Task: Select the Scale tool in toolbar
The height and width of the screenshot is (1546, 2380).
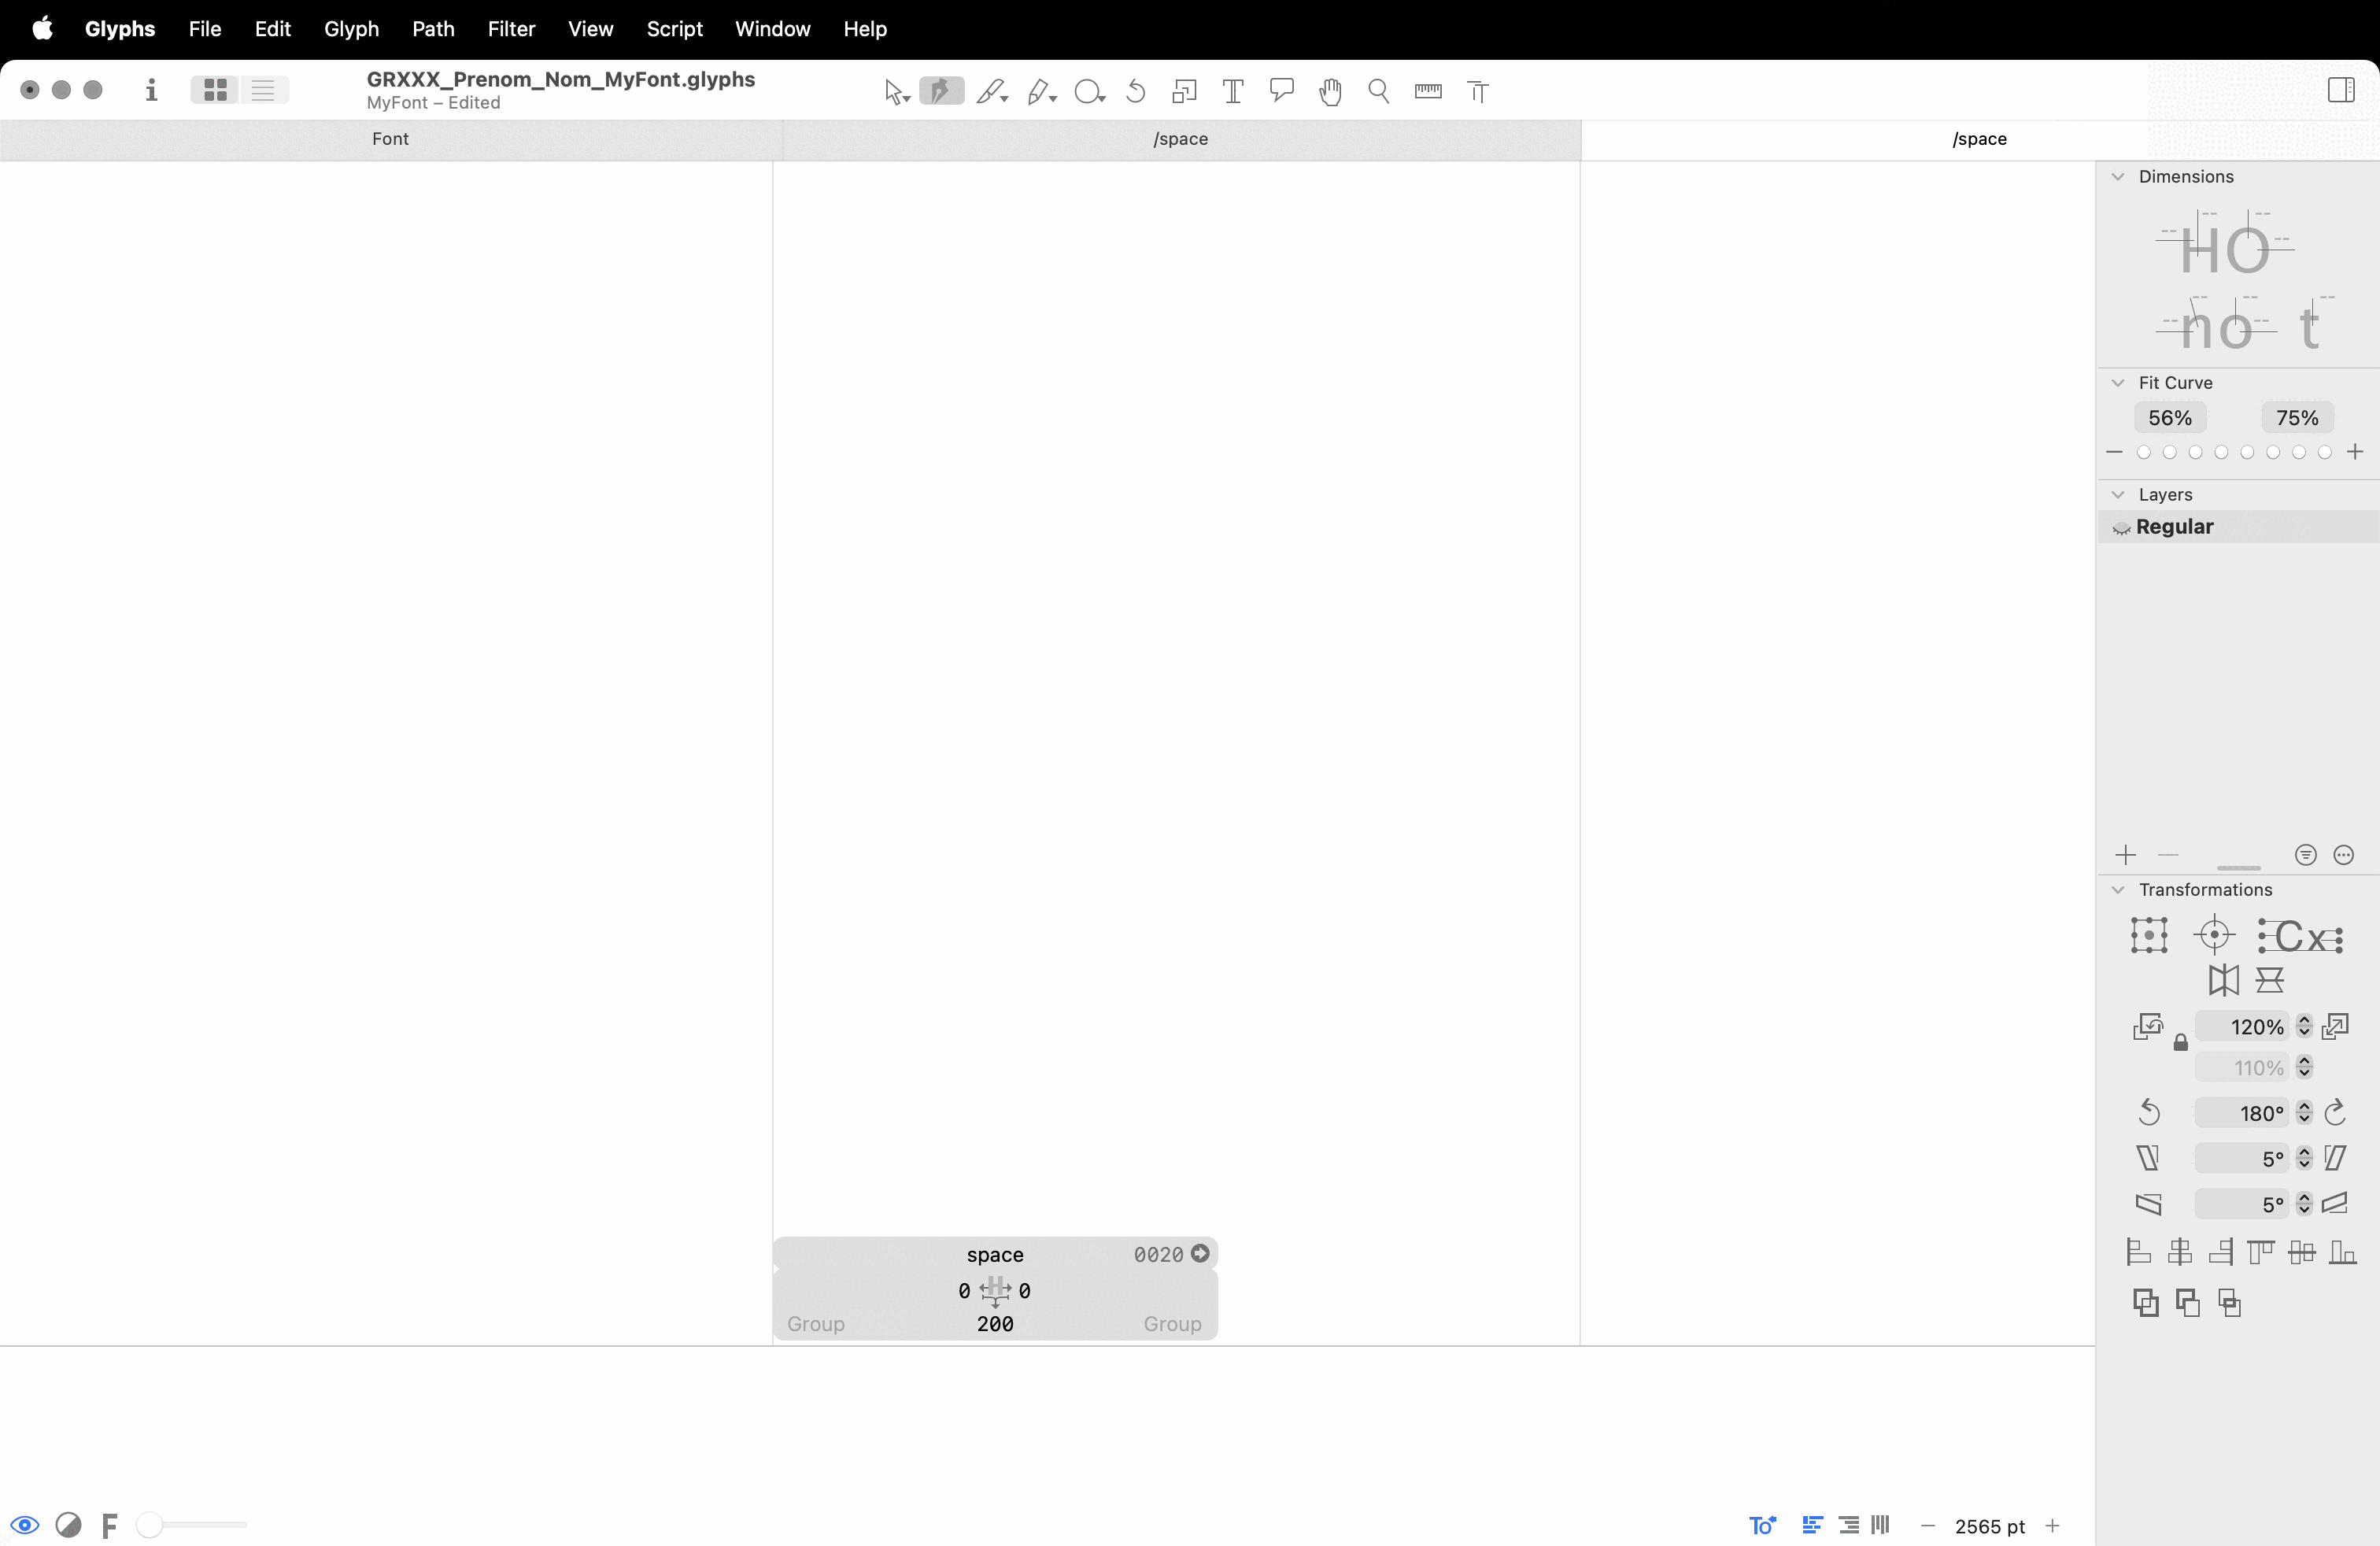Action: (1184, 92)
